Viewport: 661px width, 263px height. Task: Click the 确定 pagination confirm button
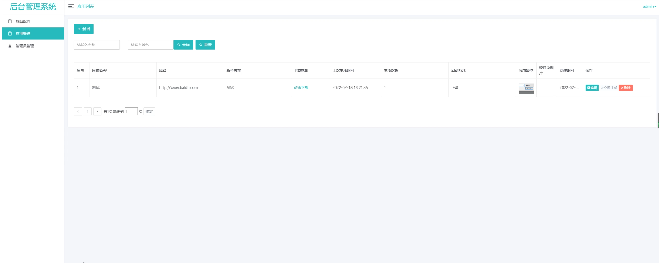(x=149, y=111)
